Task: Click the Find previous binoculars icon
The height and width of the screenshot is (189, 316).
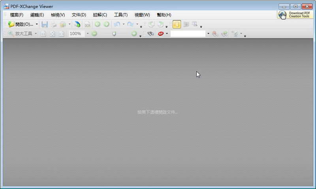Action: [215, 34]
